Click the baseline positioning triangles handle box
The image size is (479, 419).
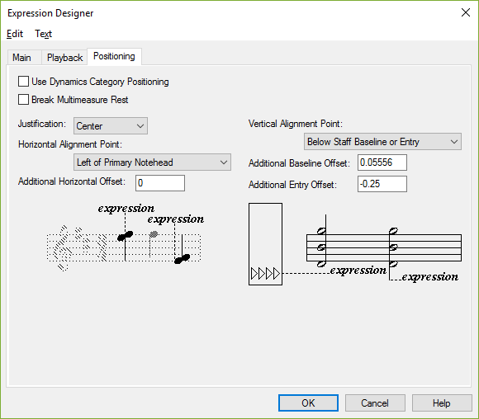265,244
